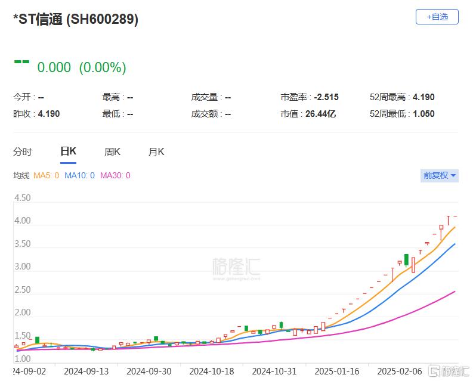The height and width of the screenshot is (381, 473).
Task: Click the 格隆汇 logo icon at bottom right
Action: click(x=434, y=371)
